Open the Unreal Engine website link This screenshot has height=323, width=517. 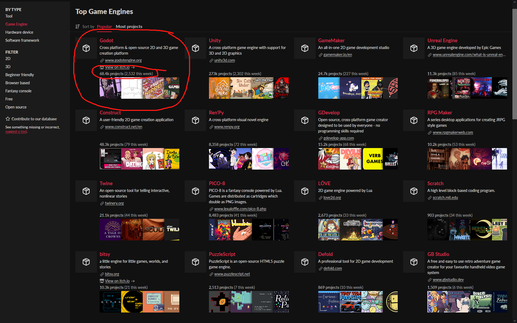469,55
